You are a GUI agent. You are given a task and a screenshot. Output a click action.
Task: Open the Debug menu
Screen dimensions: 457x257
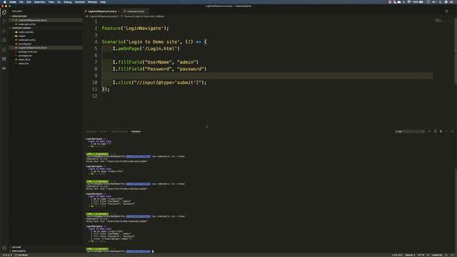[67, 2]
